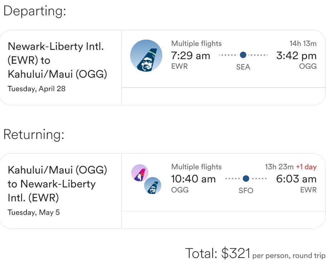Click the Tuesday, May 5 date

pos(34,213)
